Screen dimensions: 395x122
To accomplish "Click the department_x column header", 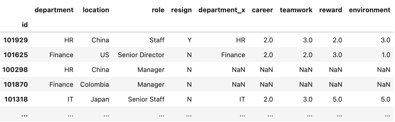I will click(221, 10).
